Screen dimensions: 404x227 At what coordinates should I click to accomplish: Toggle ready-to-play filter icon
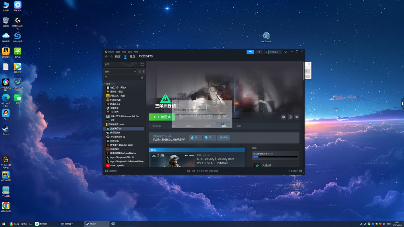click(144, 72)
